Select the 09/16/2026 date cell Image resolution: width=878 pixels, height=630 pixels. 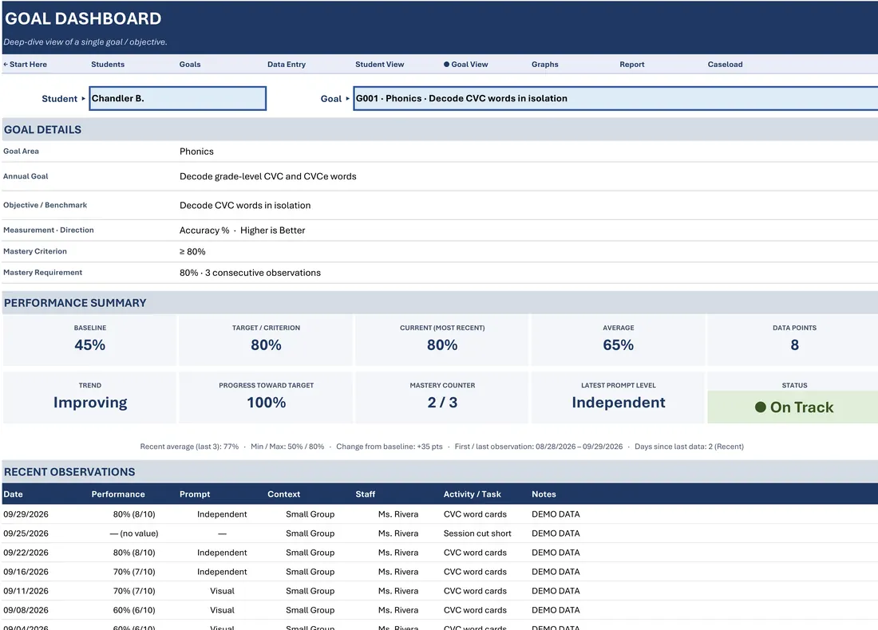(x=26, y=572)
